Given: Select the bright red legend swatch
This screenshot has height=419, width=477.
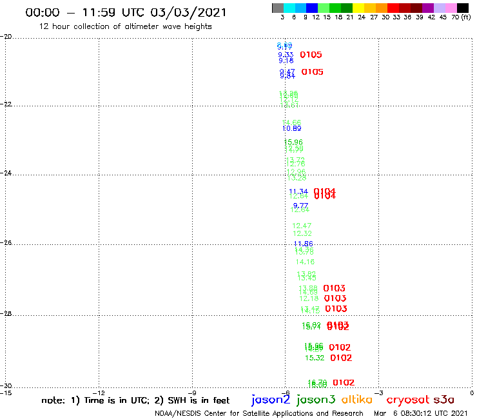Looking at the screenshot, I should click(x=393, y=8).
